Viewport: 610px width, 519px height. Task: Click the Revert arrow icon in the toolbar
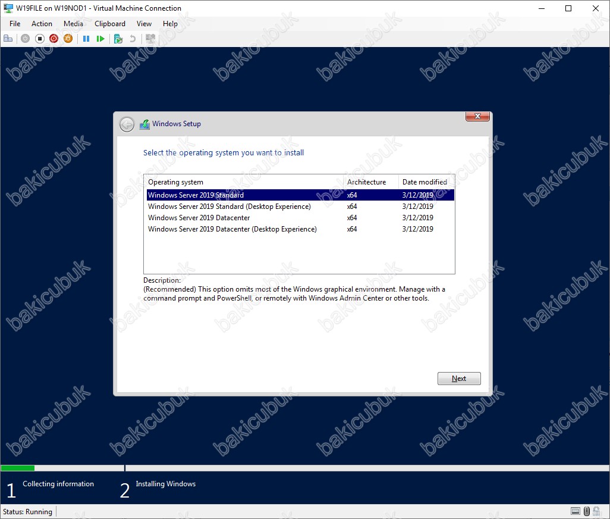133,39
